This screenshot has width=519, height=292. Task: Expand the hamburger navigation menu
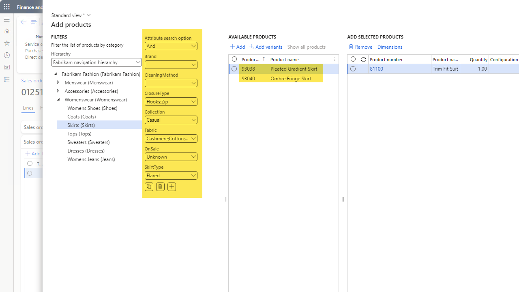(x=7, y=19)
